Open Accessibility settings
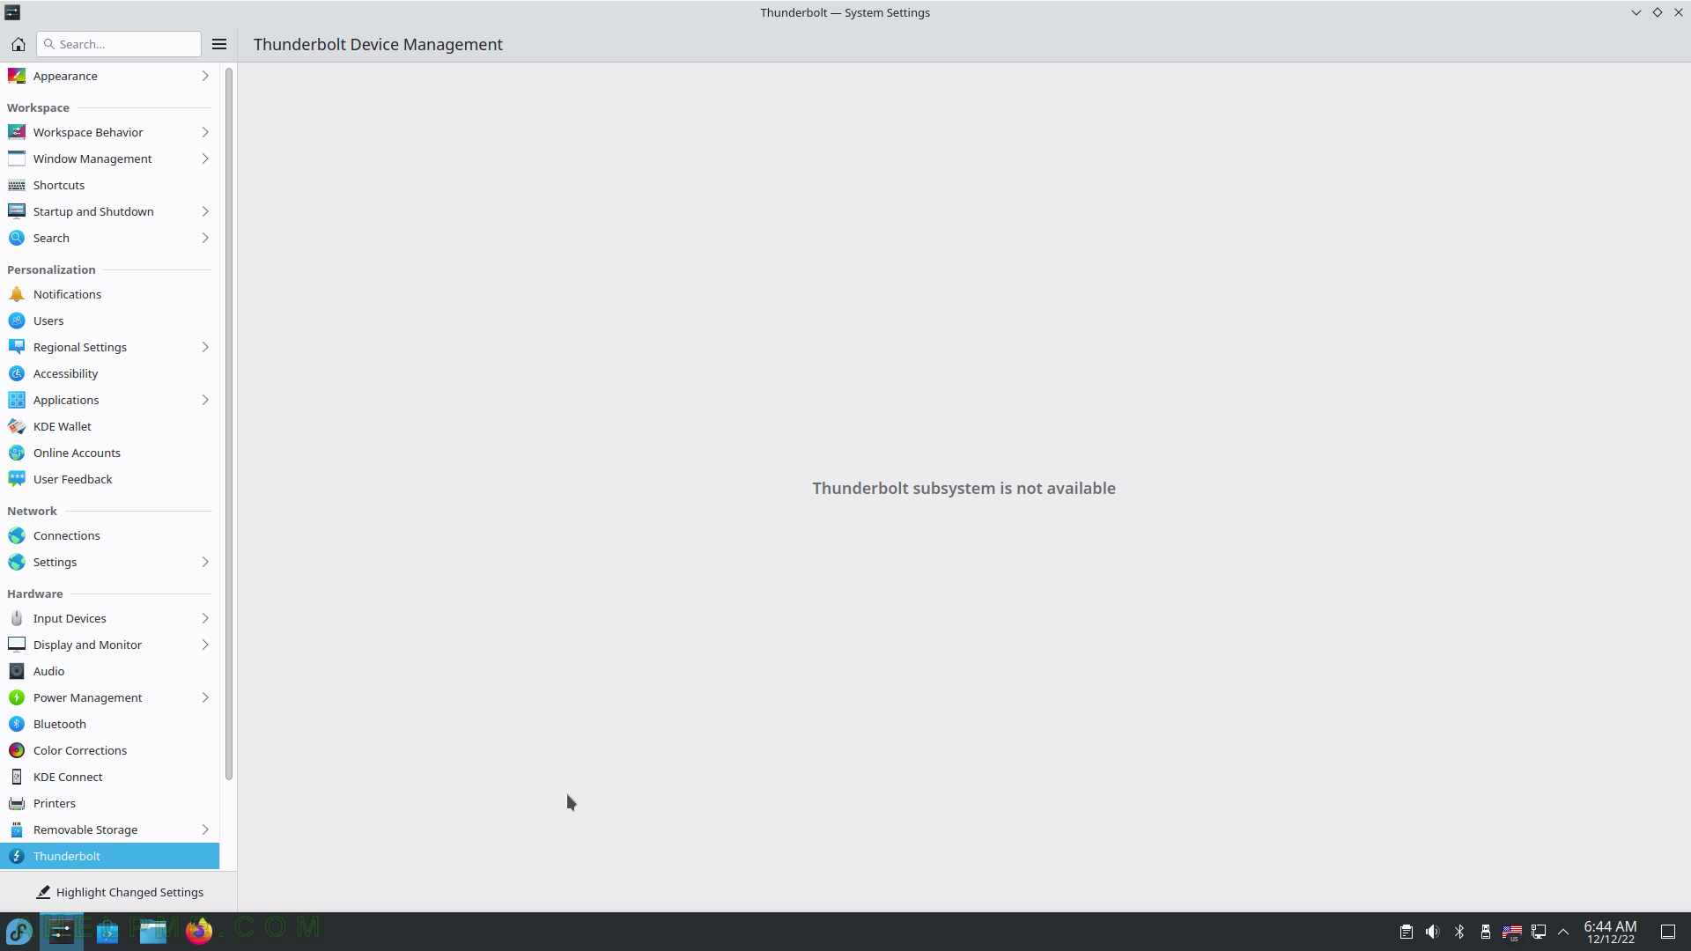Image resolution: width=1691 pixels, height=951 pixels. [x=109, y=373]
